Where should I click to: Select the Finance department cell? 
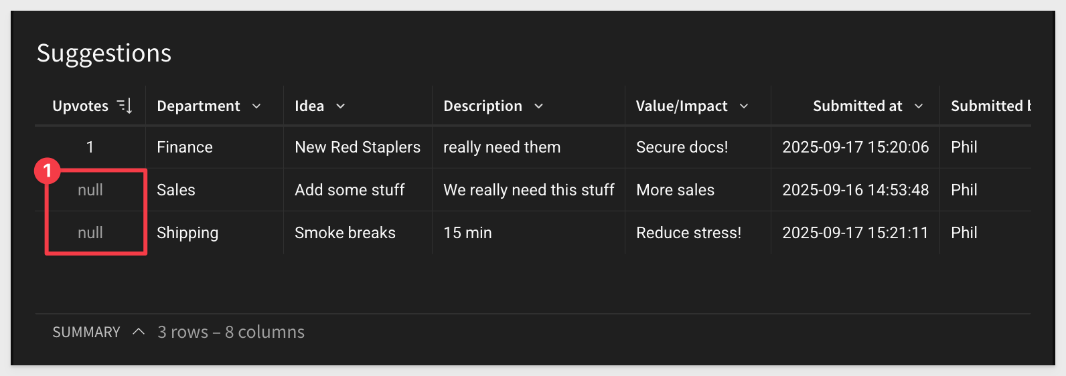click(185, 147)
